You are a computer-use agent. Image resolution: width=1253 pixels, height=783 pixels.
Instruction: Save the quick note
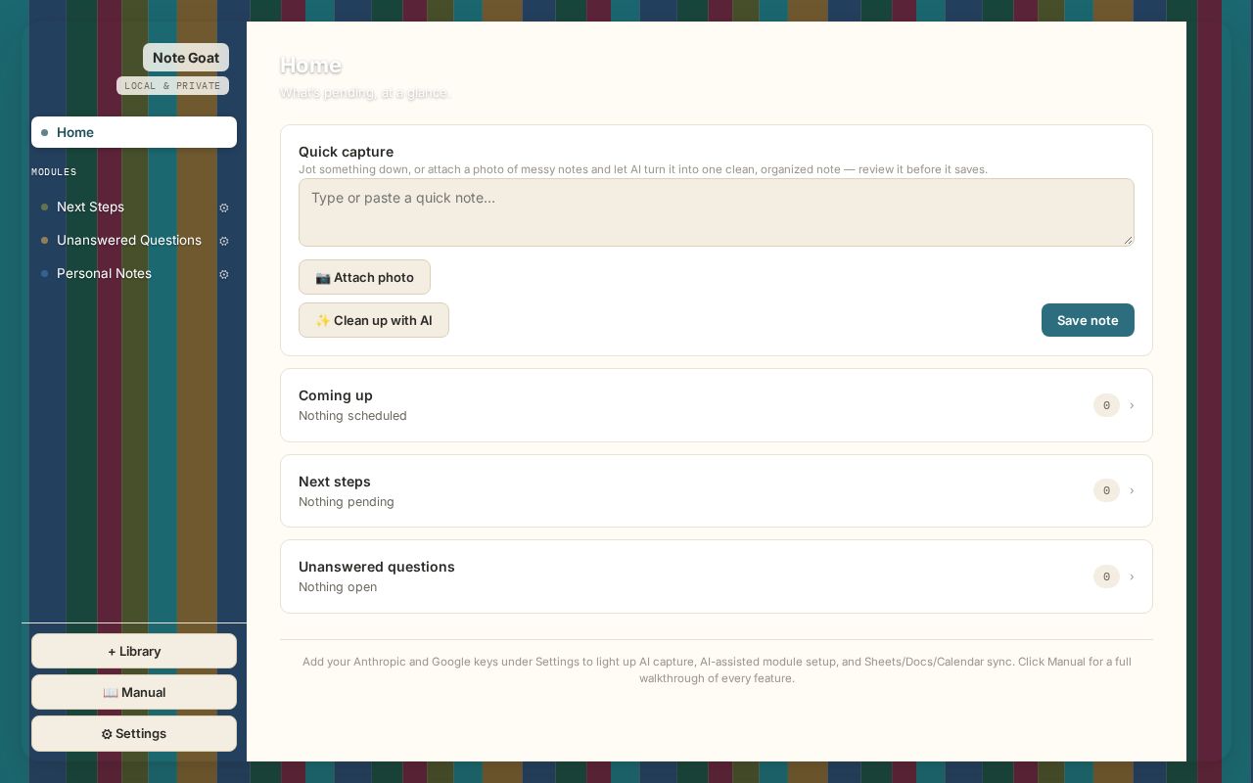[x=1088, y=320]
